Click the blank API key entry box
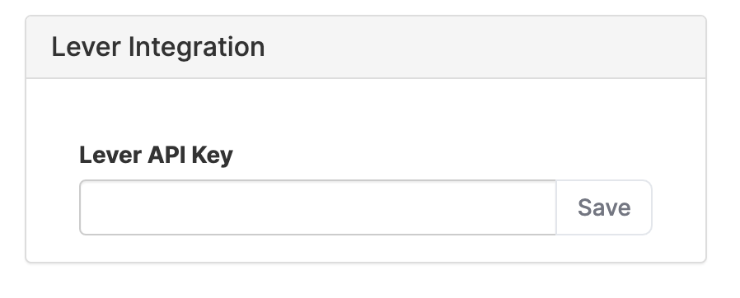This screenshot has width=740, height=298. point(317,207)
